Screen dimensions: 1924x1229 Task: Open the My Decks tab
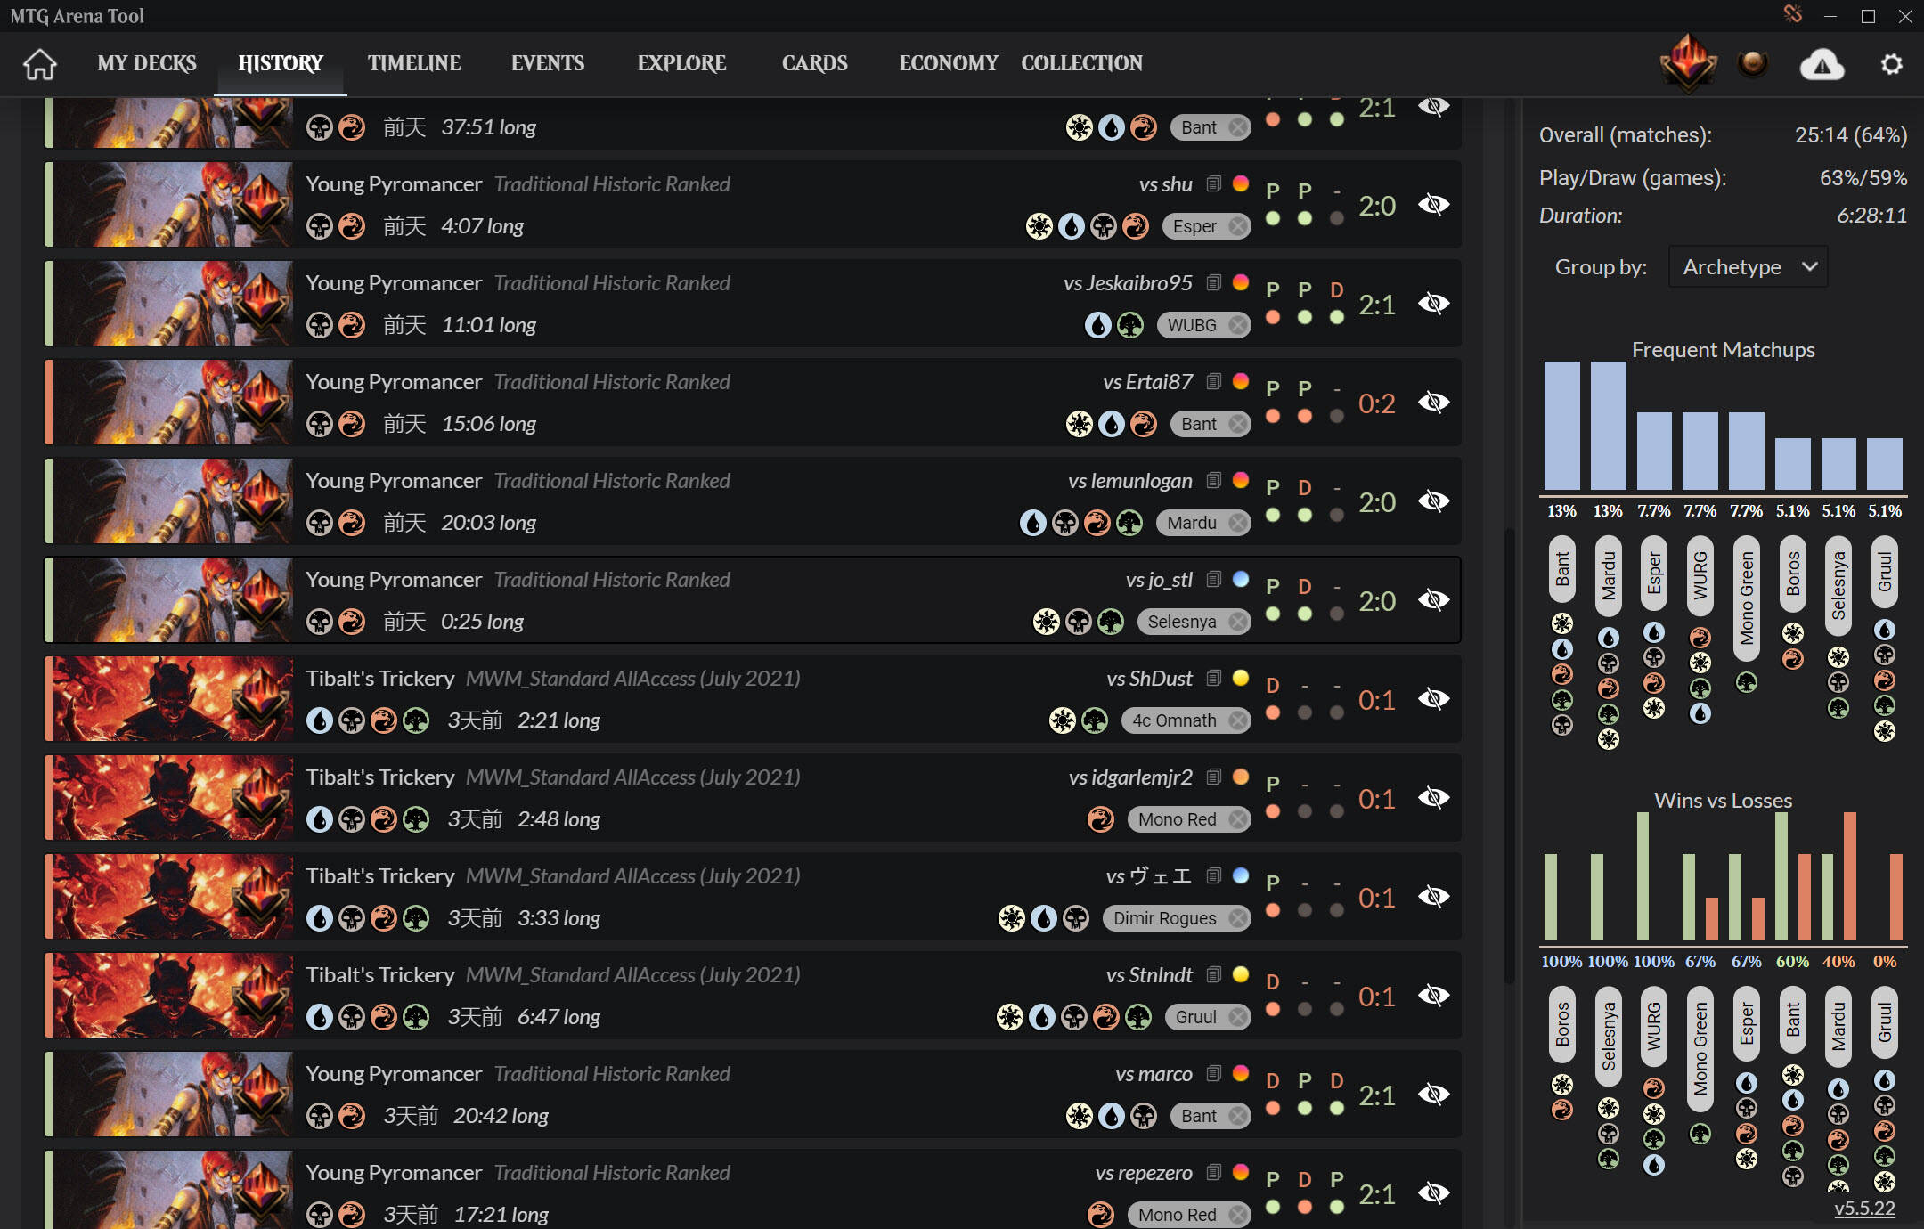(x=147, y=63)
